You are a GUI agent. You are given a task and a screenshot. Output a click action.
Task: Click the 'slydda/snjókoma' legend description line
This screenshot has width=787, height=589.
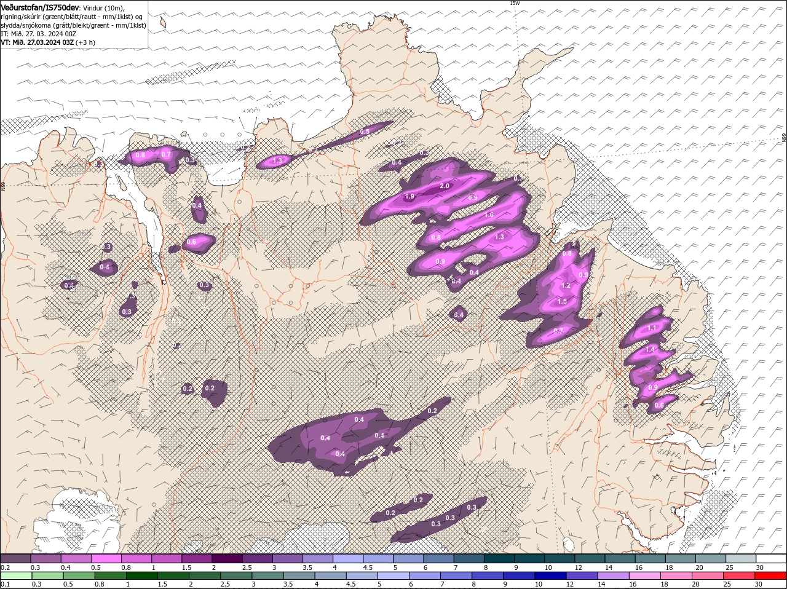tap(73, 25)
